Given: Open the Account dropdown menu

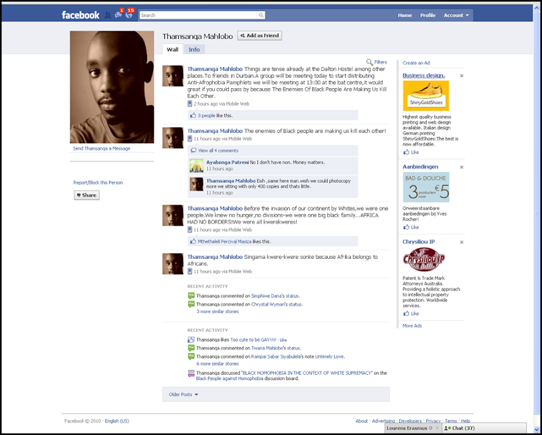Looking at the screenshot, I should [456, 15].
